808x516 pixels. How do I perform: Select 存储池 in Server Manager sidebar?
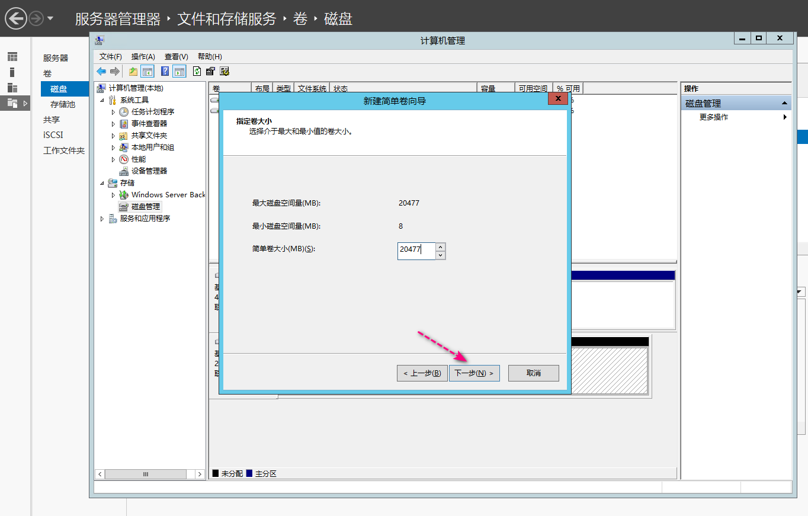(63, 104)
